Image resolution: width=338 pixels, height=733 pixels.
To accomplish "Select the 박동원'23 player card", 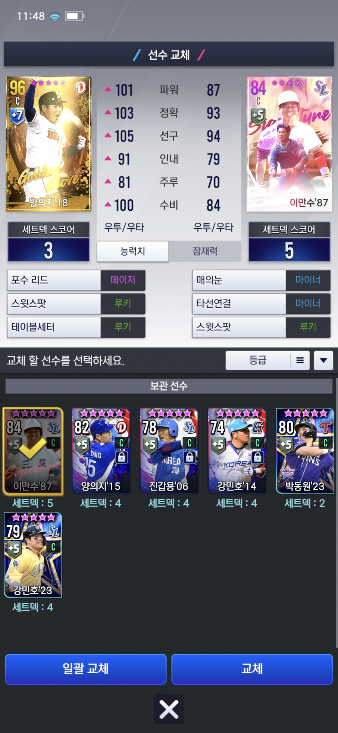I will pos(305,451).
